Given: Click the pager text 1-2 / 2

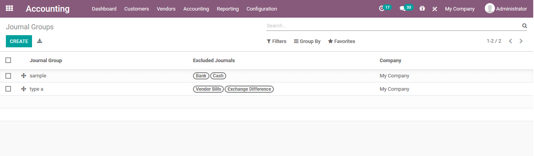Looking at the screenshot, I should click(x=494, y=41).
